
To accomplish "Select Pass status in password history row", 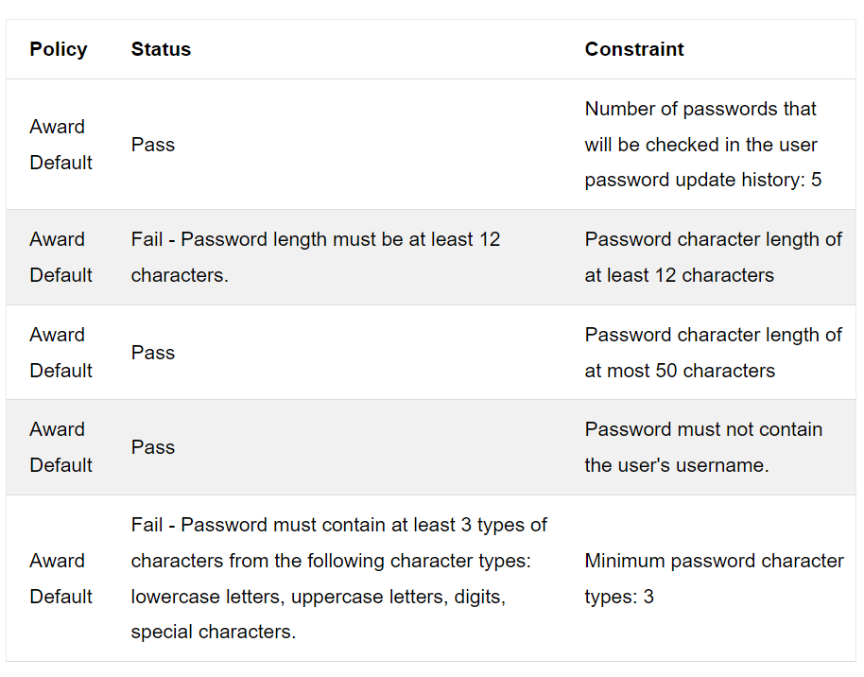I will (152, 145).
